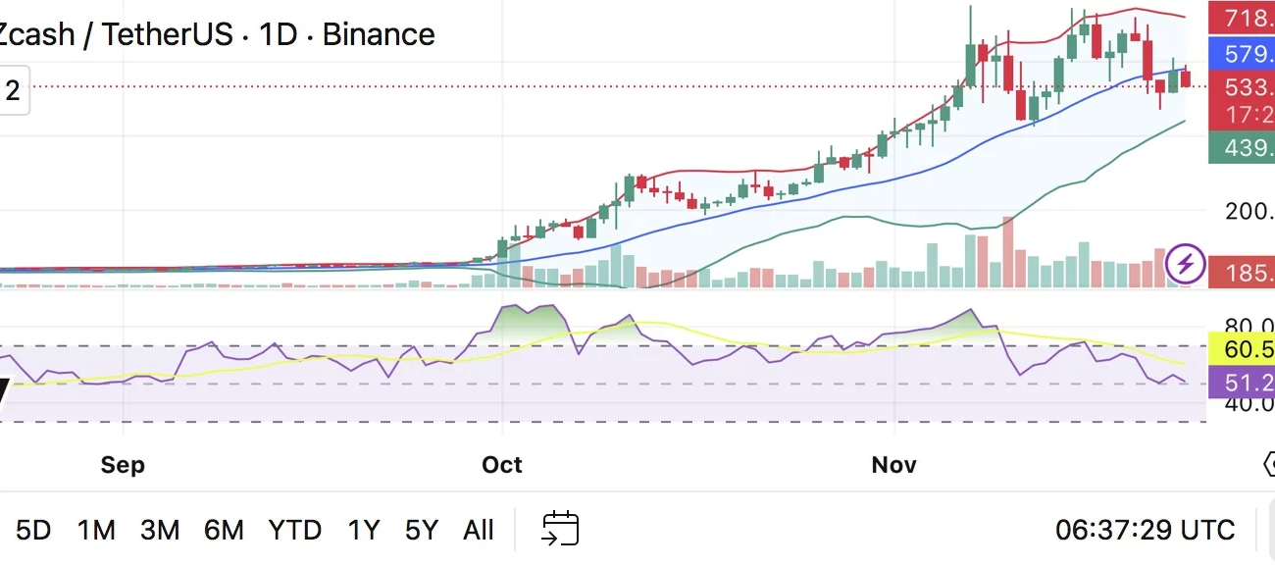This screenshot has width=1275, height=567.
Task: Click the yellow 60.5 RSI average label
Action: coord(1242,350)
